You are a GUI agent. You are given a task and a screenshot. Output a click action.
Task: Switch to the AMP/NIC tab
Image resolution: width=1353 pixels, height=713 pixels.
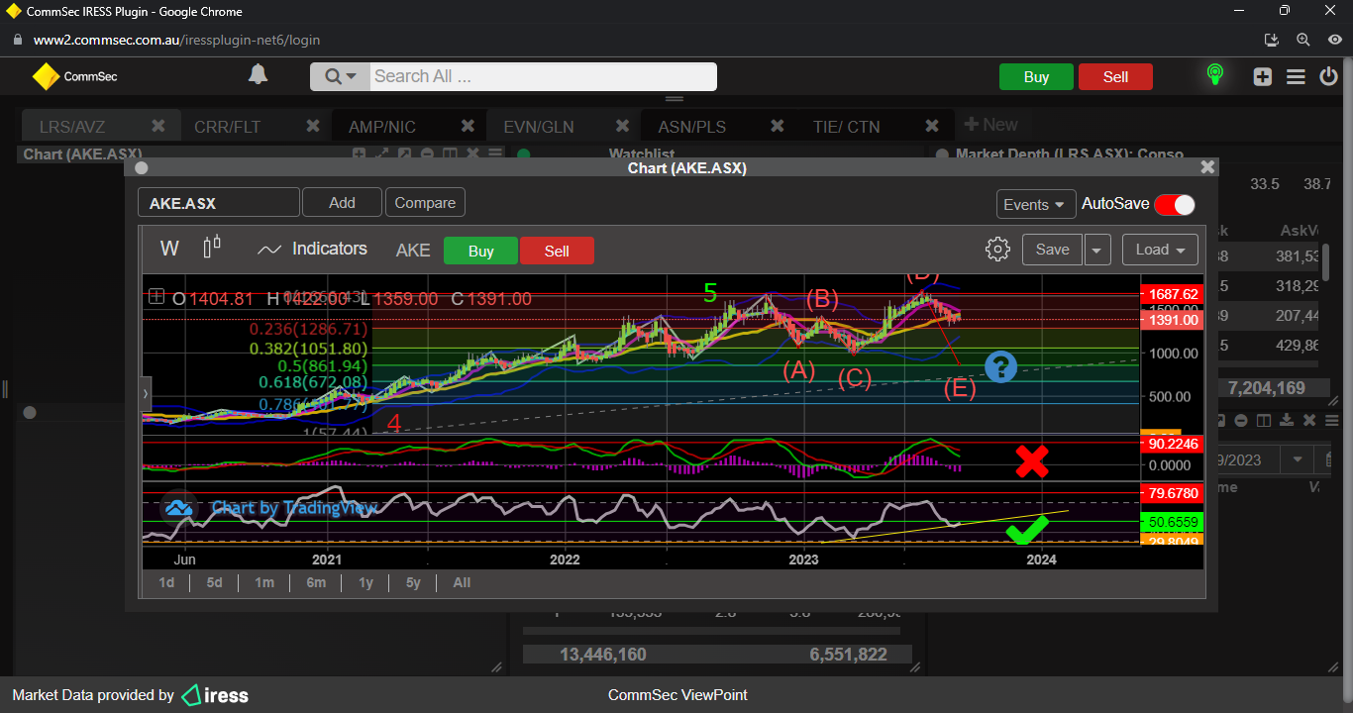pyautogui.click(x=382, y=127)
